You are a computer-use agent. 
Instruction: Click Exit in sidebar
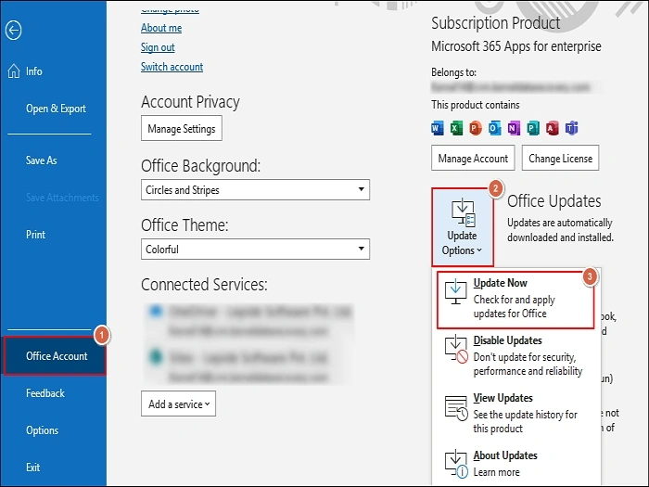point(32,468)
